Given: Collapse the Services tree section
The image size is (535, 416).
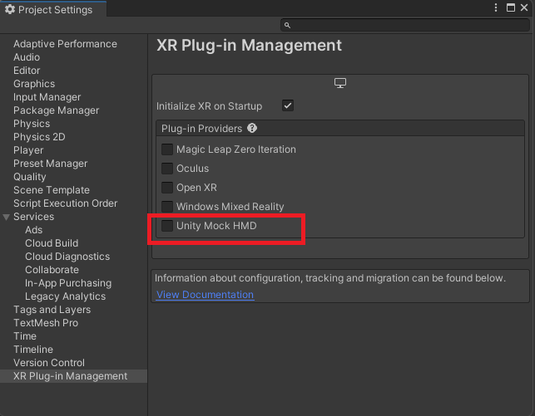Looking at the screenshot, I should (6, 217).
